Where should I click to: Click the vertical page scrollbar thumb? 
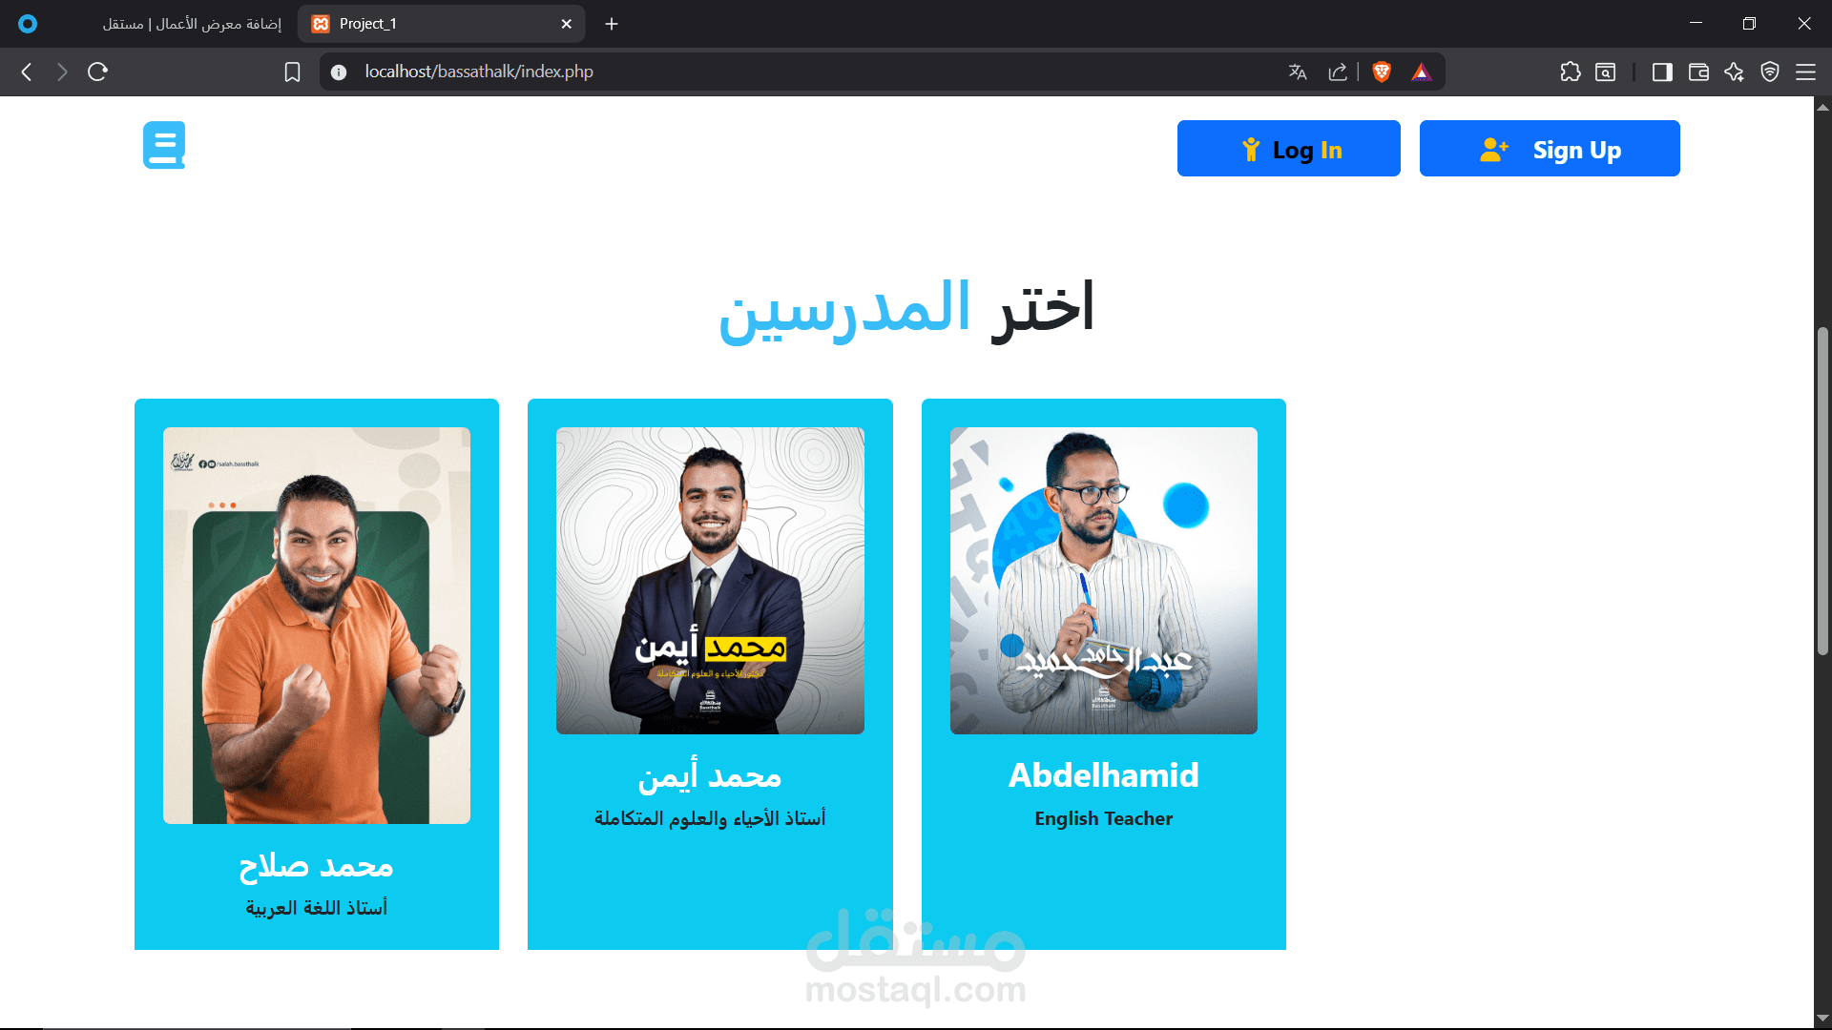[1822, 491]
